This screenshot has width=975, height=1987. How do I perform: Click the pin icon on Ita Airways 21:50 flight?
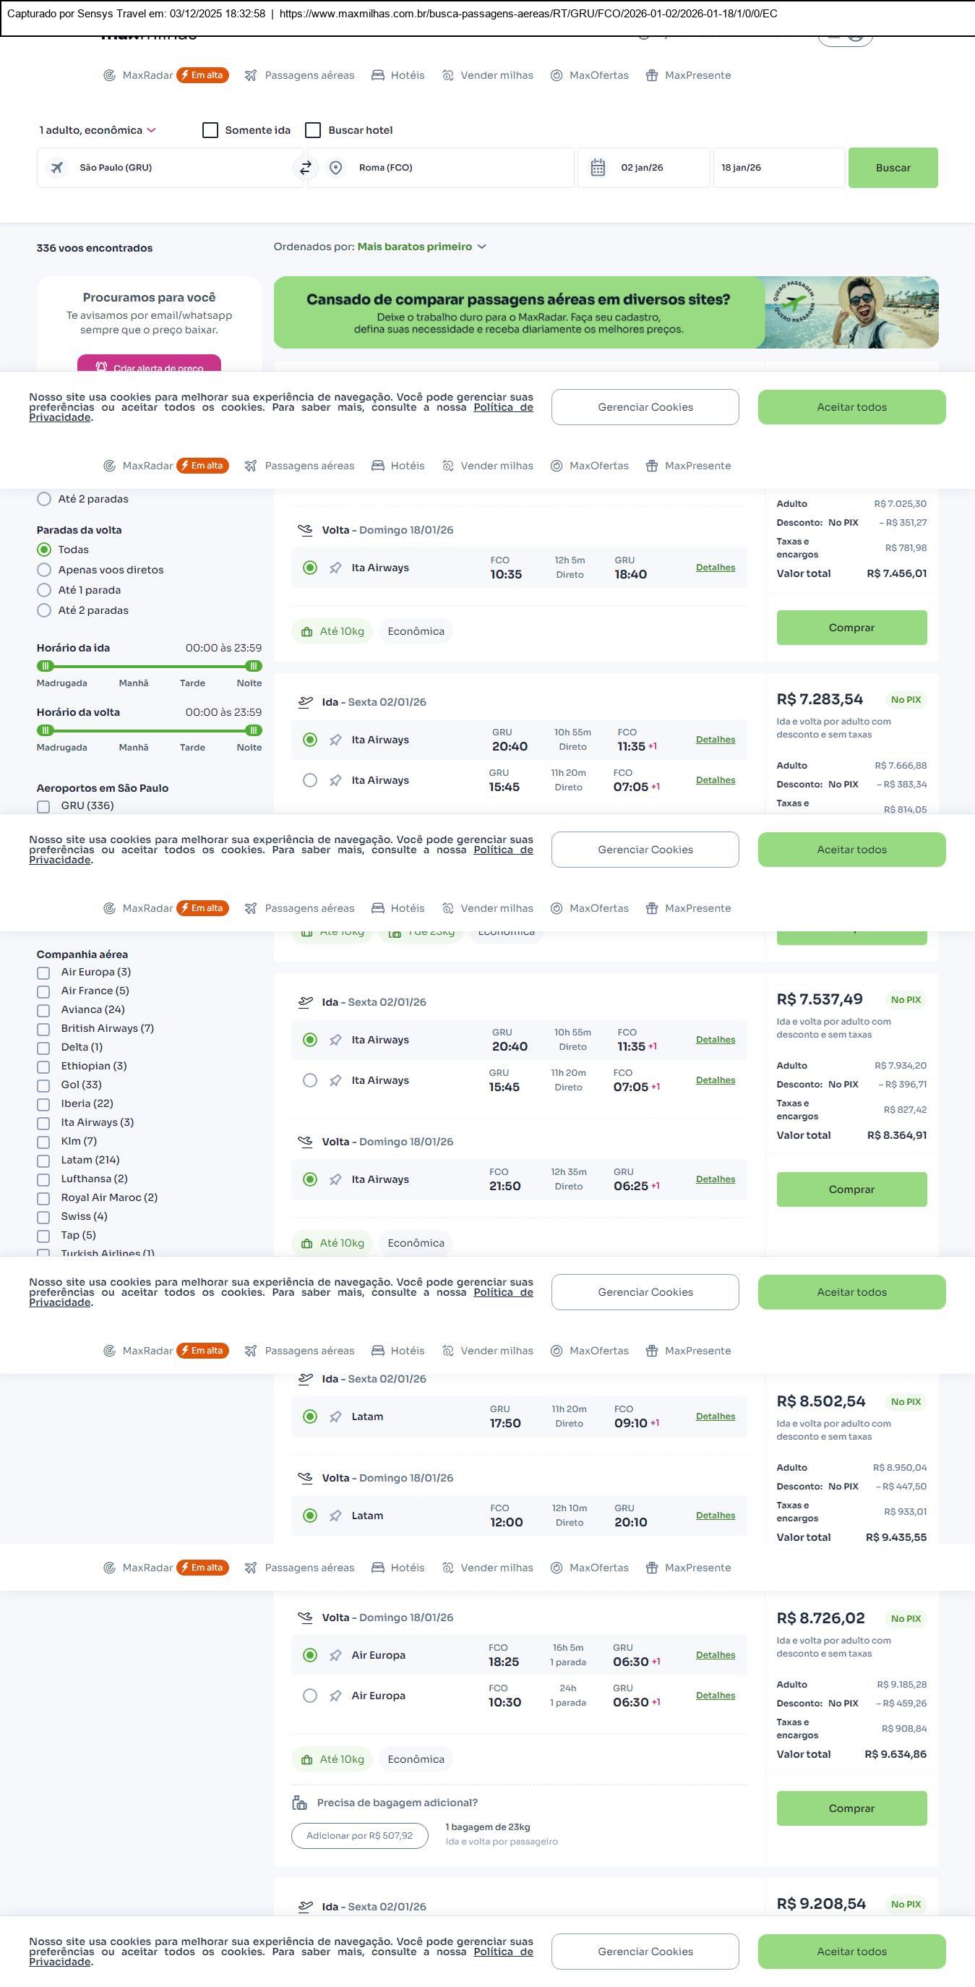(x=335, y=1179)
